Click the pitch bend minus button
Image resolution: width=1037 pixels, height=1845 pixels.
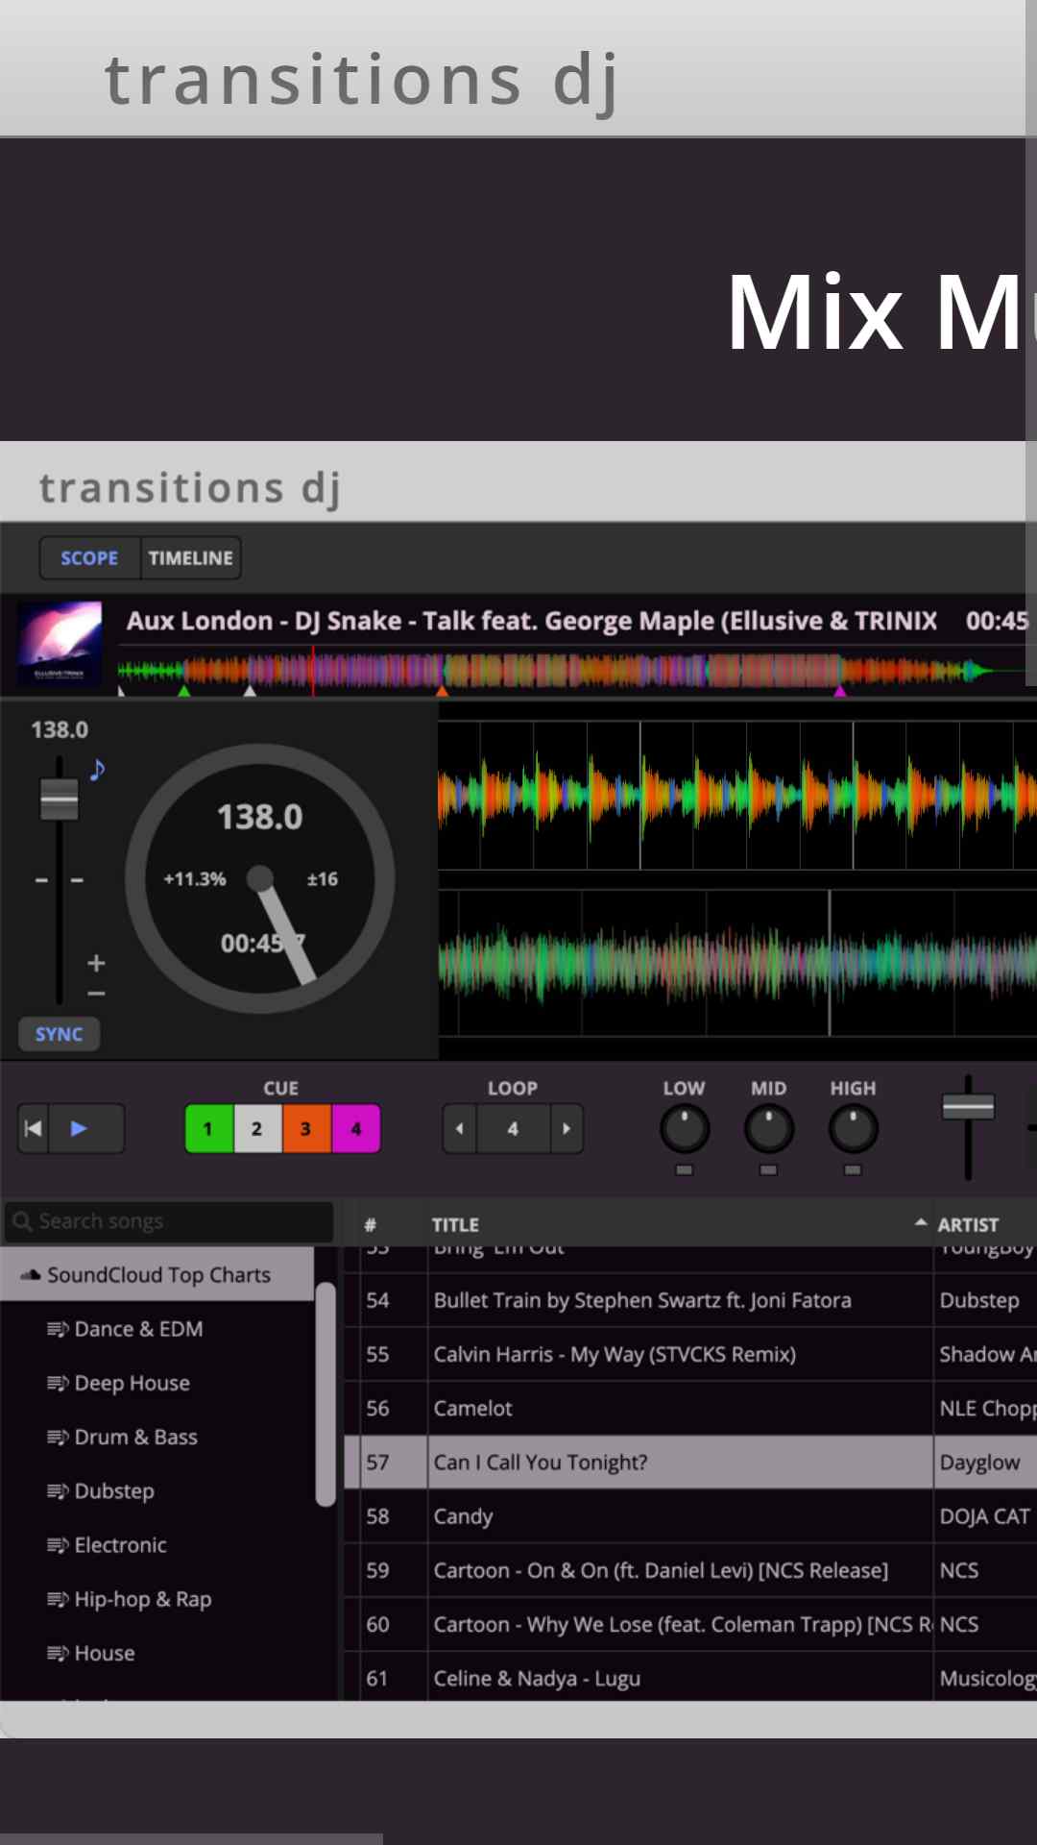click(x=96, y=994)
